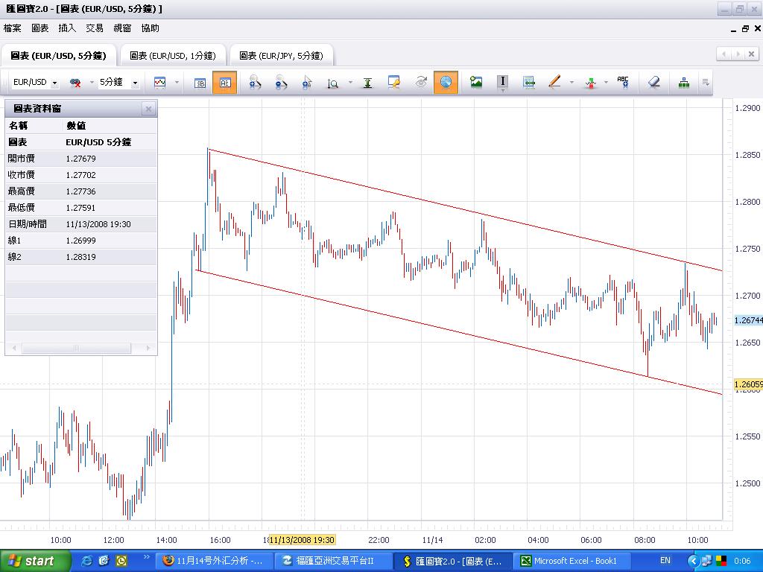This screenshot has height=572, width=763.
Task: Click the current price label 1.26744
Action: pyautogui.click(x=748, y=320)
